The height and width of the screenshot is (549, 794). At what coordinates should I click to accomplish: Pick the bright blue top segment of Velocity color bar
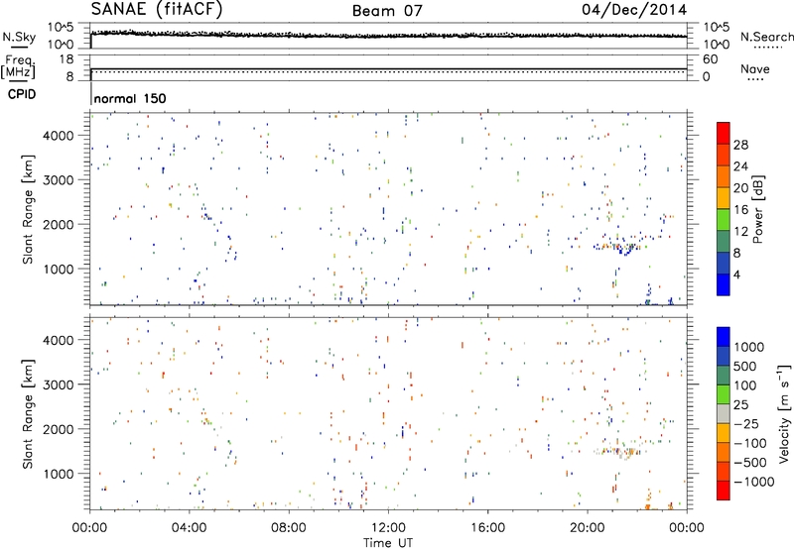pos(724,337)
